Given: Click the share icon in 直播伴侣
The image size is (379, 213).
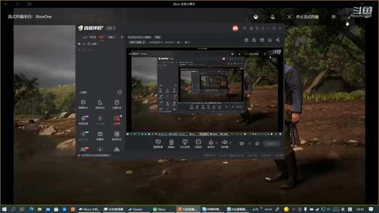Looking at the screenshot, I should coord(278,40).
